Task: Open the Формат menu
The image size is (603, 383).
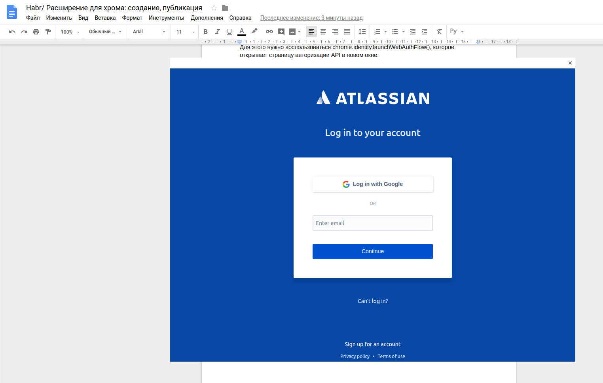Action: coord(132,18)
